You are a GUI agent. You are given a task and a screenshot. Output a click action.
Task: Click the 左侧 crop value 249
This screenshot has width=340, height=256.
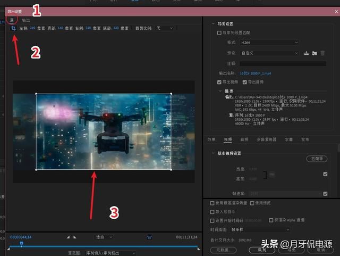pos(32,28)
